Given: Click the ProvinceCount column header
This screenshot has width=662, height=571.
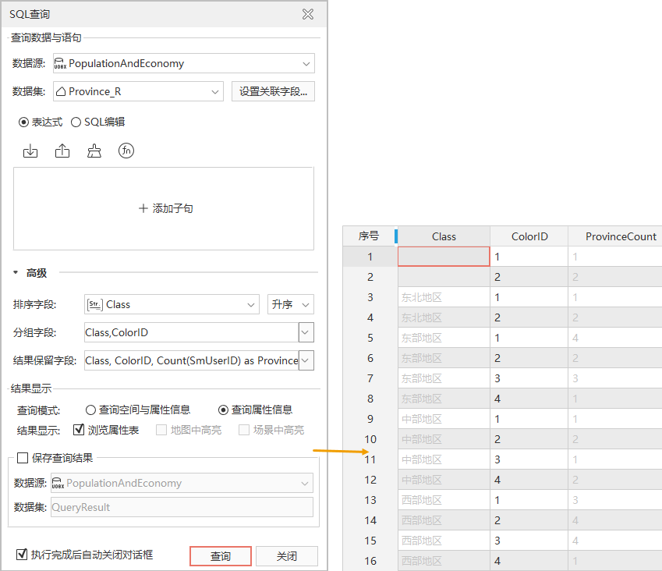Looking at the screenshot, I should click(x=621, y=236).
